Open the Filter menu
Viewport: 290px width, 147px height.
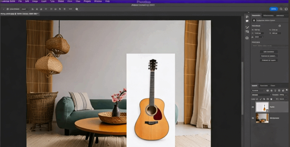click(x=70, y=1)
